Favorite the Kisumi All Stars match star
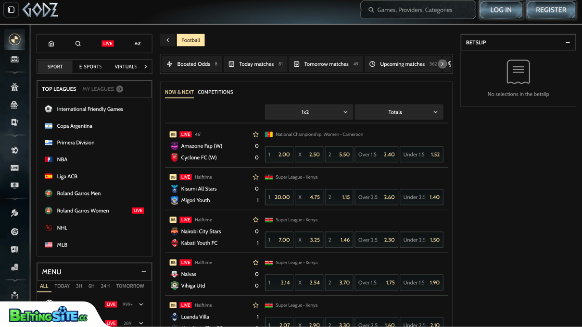Viewport: 582px width, 327px height. click(256, 177)
